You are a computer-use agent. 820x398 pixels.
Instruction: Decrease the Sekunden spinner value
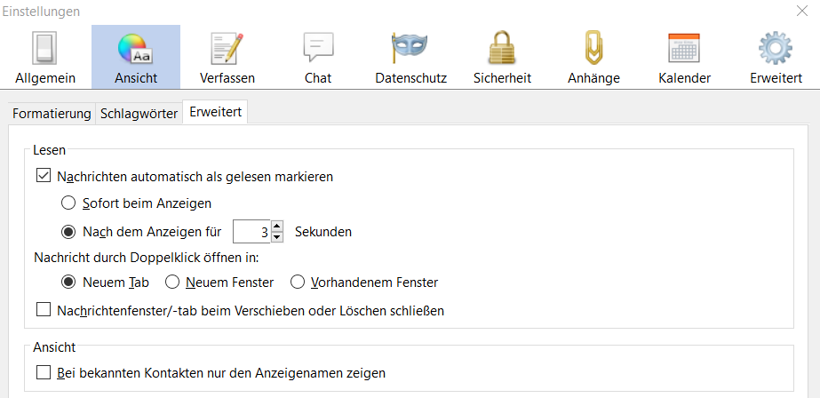(276, 237)
